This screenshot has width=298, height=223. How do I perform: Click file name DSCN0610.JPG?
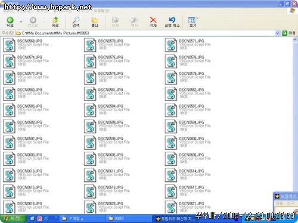click(30, 171)
